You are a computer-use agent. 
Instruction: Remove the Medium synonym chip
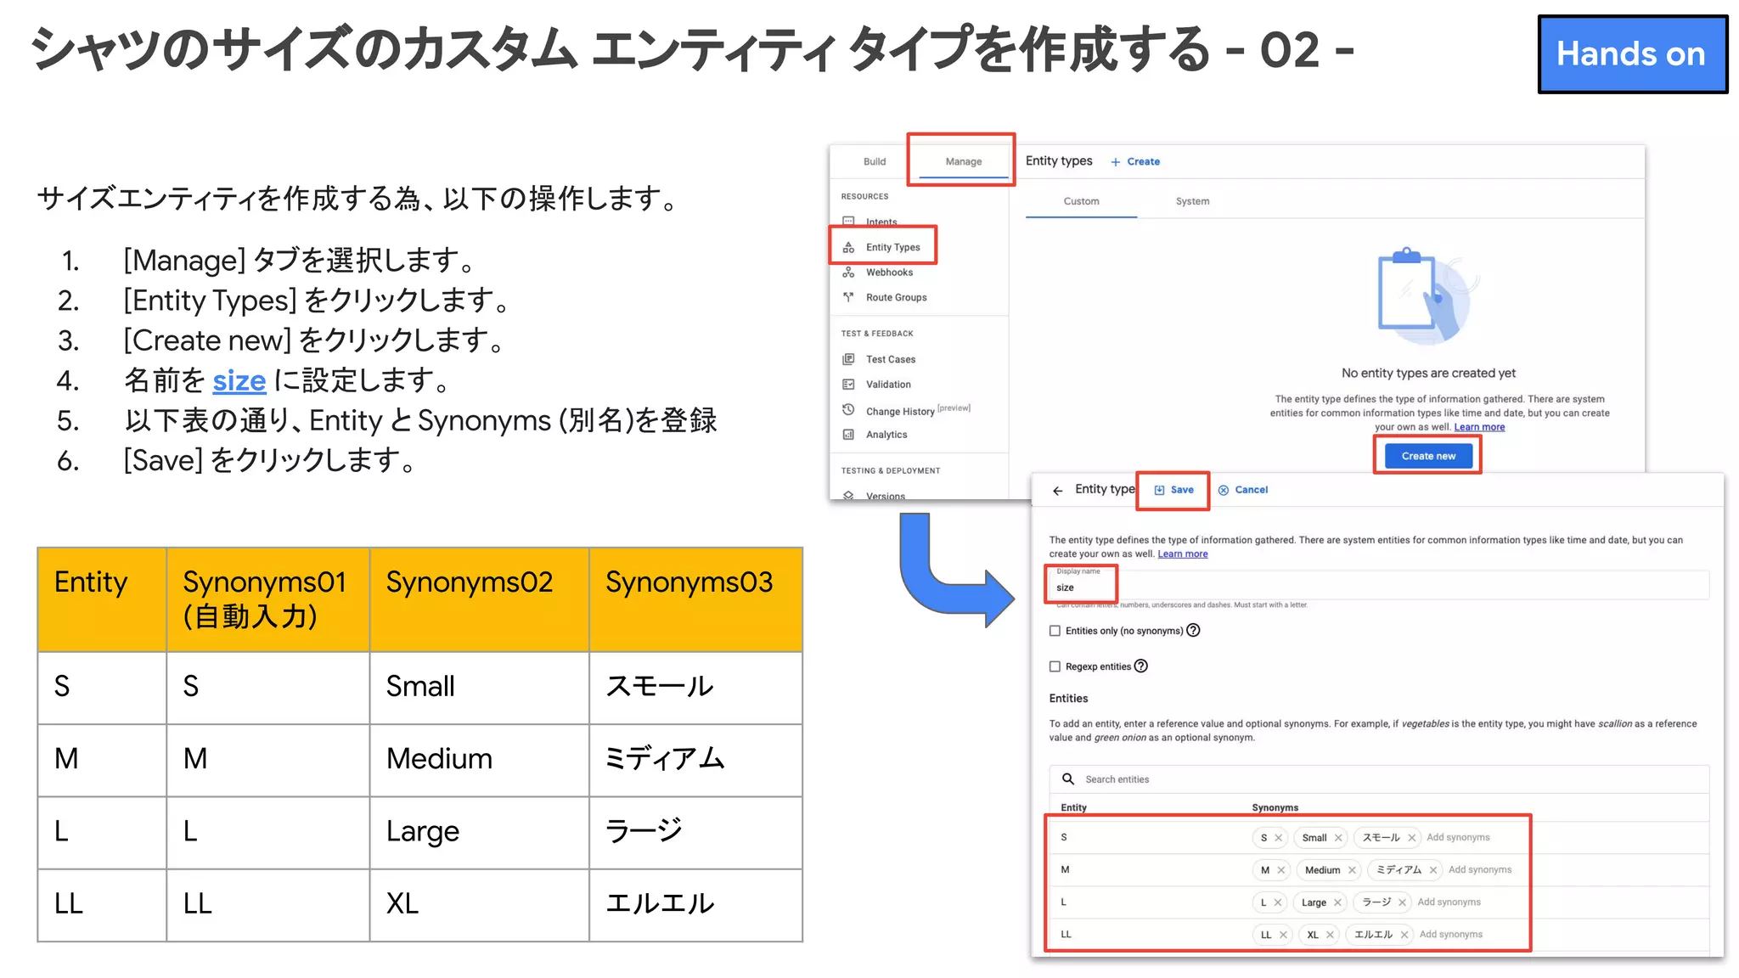click(1352, 870)
